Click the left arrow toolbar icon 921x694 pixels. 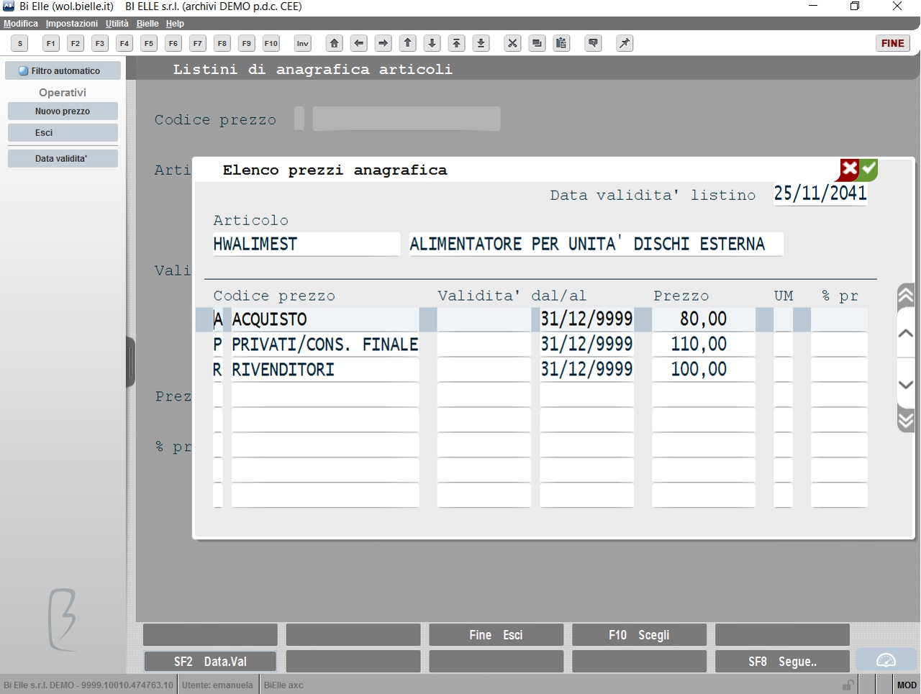pos(359,43)
